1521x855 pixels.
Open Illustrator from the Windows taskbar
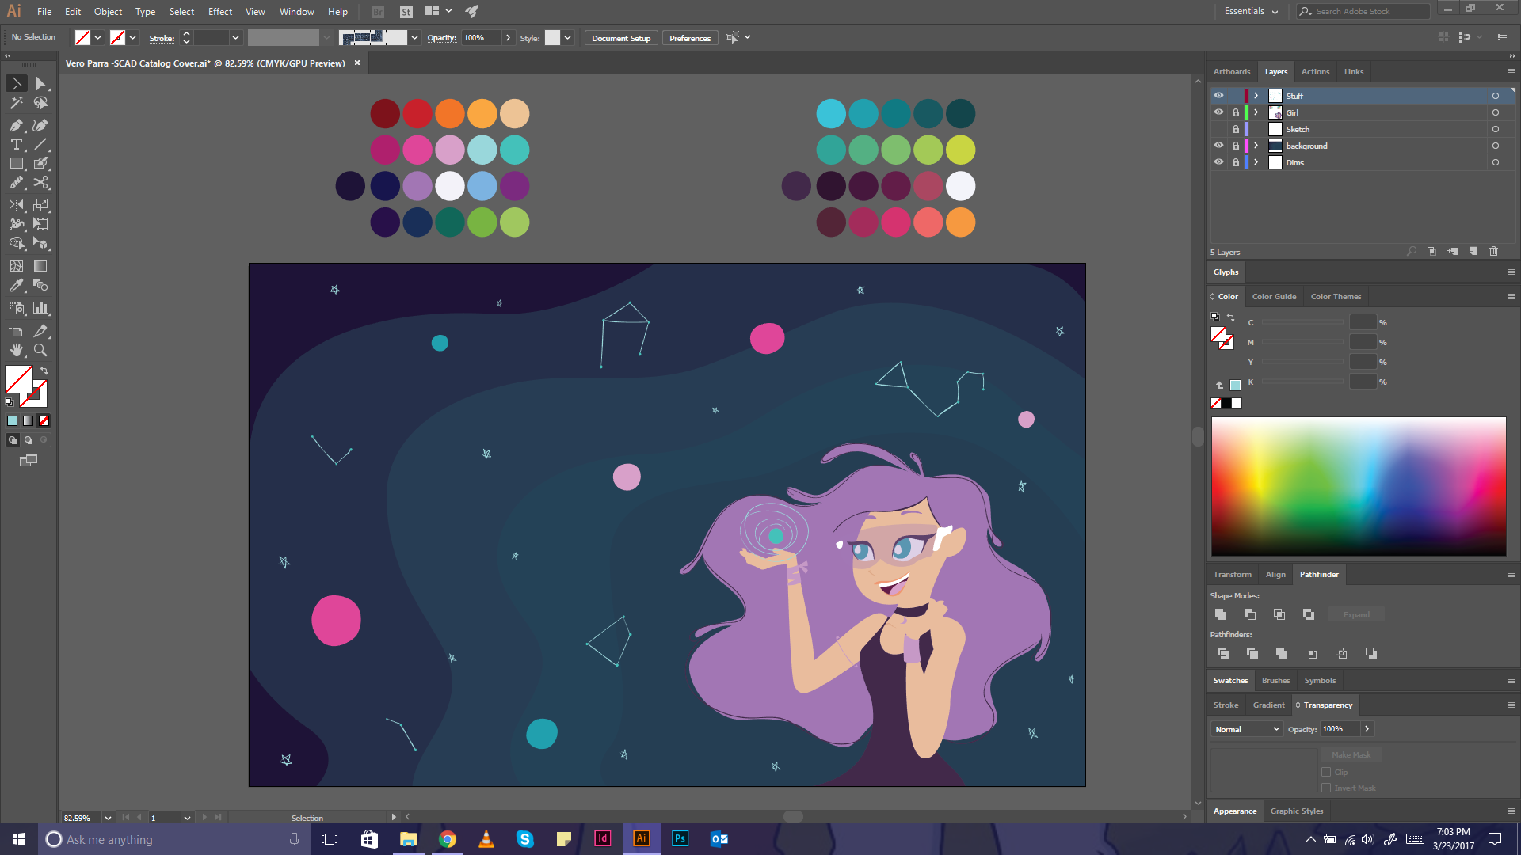click(642, 838)
